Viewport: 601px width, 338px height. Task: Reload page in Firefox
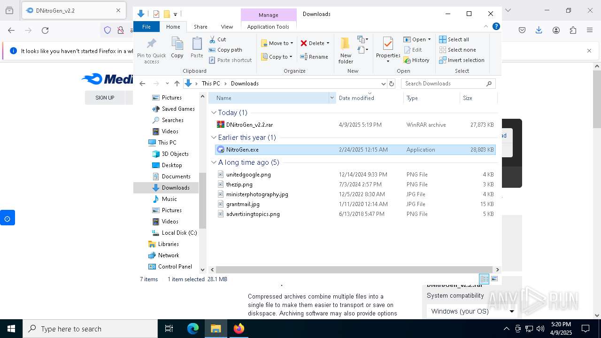[45, 30]
